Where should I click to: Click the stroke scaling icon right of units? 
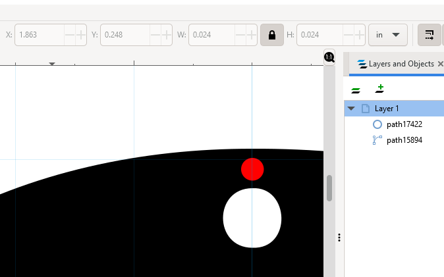[429, 35]
